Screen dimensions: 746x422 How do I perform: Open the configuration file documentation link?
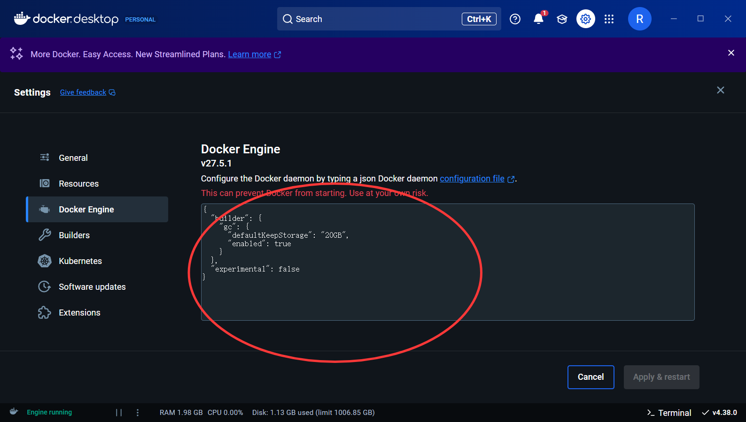click(472, 179)
